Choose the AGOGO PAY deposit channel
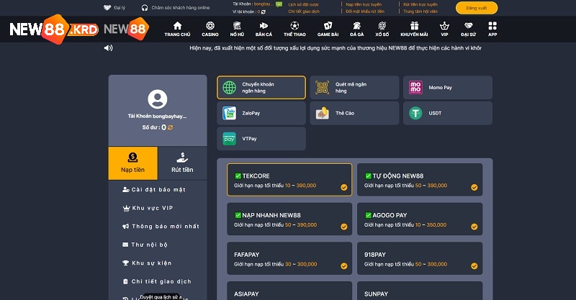The height and width of the screenshot is (300, 576). tap(420, 219)
